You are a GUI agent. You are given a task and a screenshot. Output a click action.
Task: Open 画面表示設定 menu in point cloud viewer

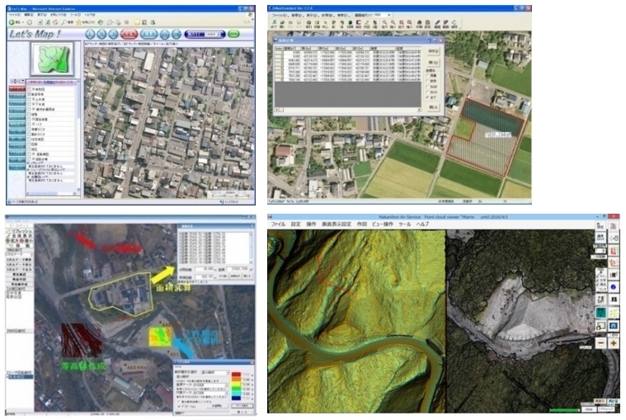coord(337,224)
